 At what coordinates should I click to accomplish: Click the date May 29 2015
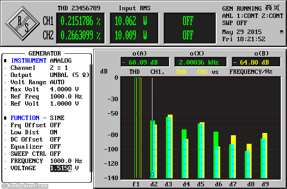pos(242,32)
